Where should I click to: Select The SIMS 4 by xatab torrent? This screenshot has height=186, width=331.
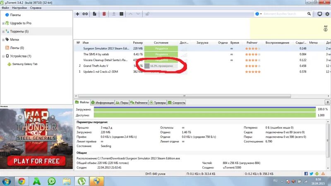(x=96, y=54)
